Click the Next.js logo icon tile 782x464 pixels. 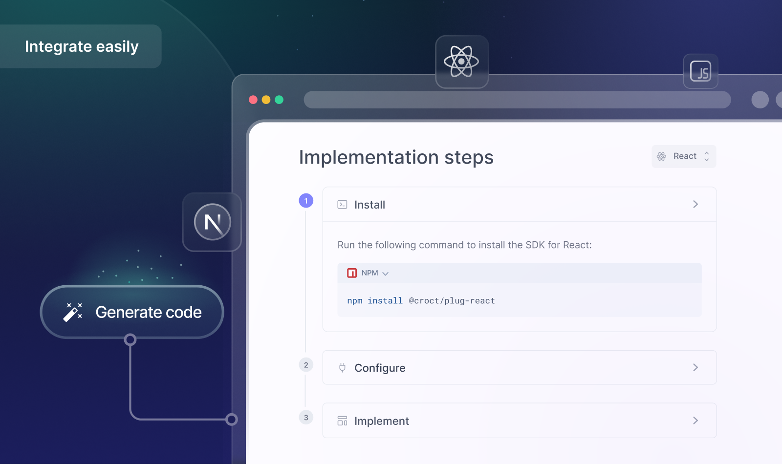tap(212, 222)
